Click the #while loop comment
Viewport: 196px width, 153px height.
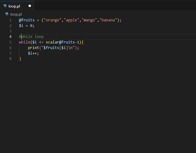click(x=31, y=37)
